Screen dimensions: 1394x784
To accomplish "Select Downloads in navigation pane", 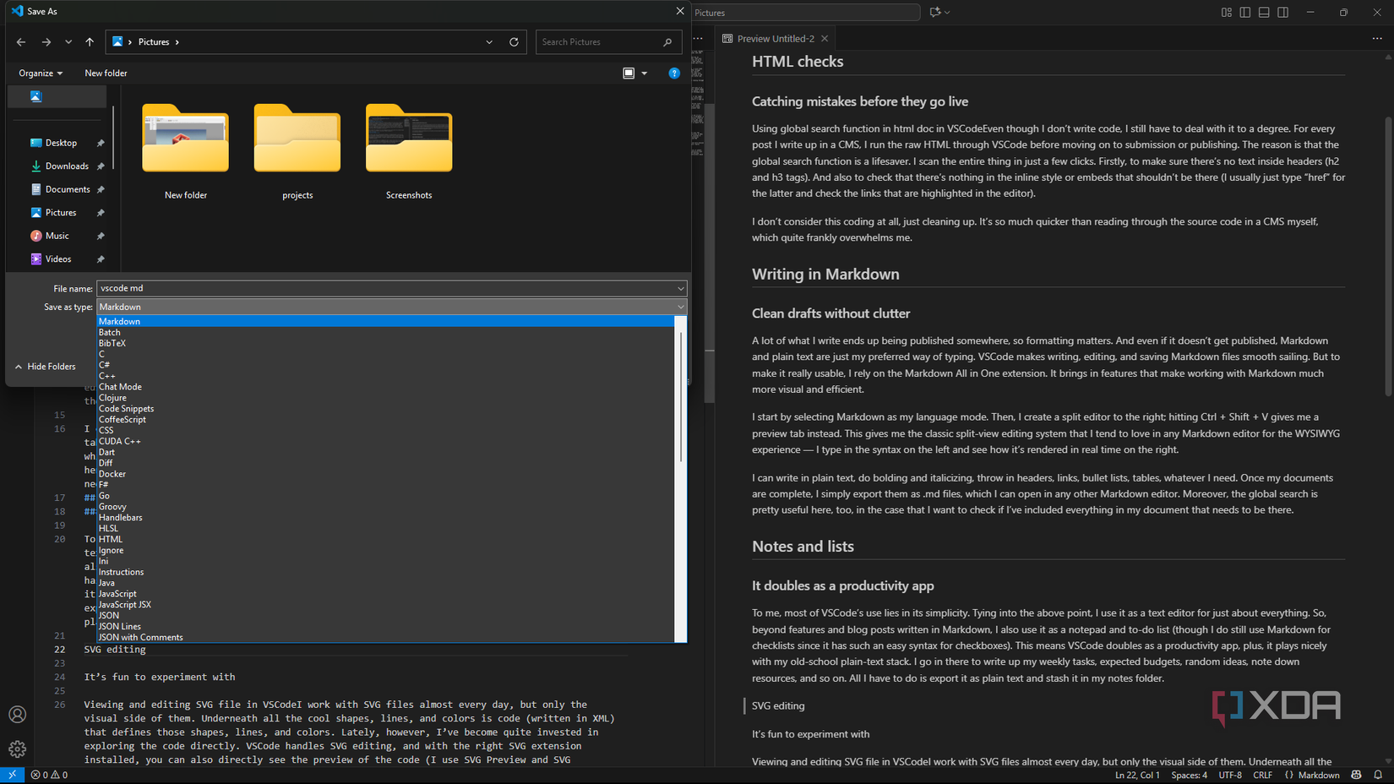I will pyautogui.click(x=67, y=166).
